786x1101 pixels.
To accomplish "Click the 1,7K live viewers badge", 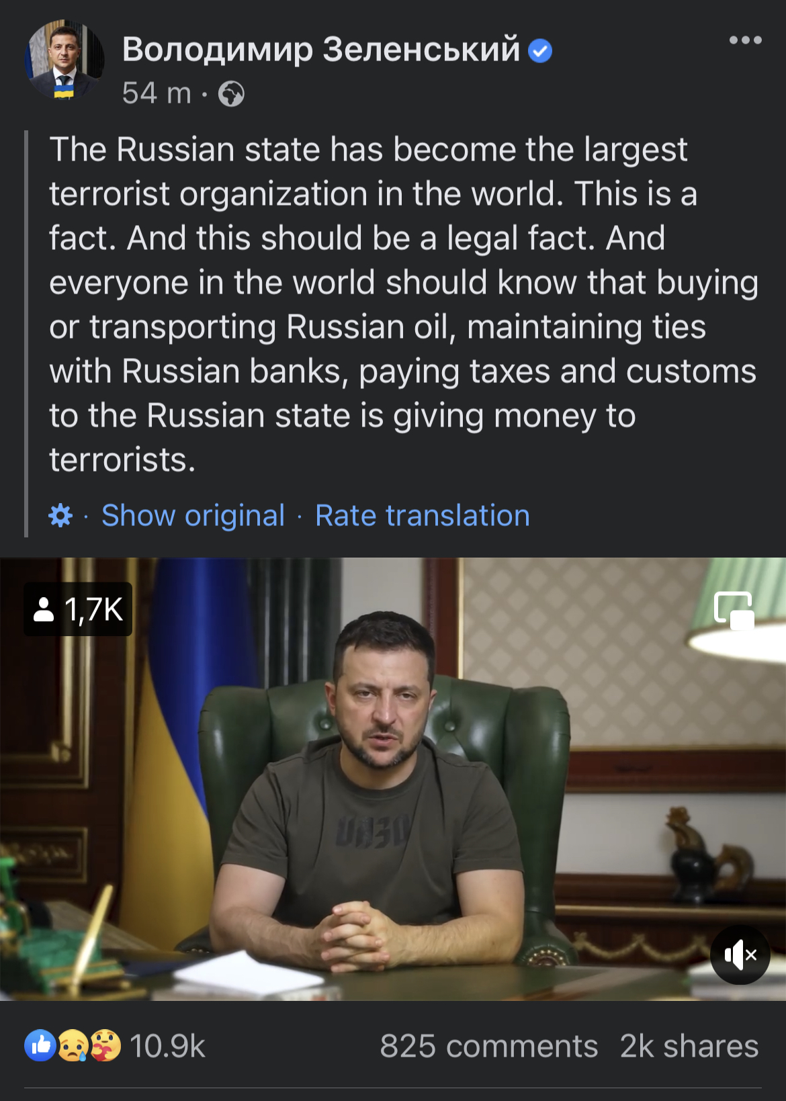I will coord(78,609).
